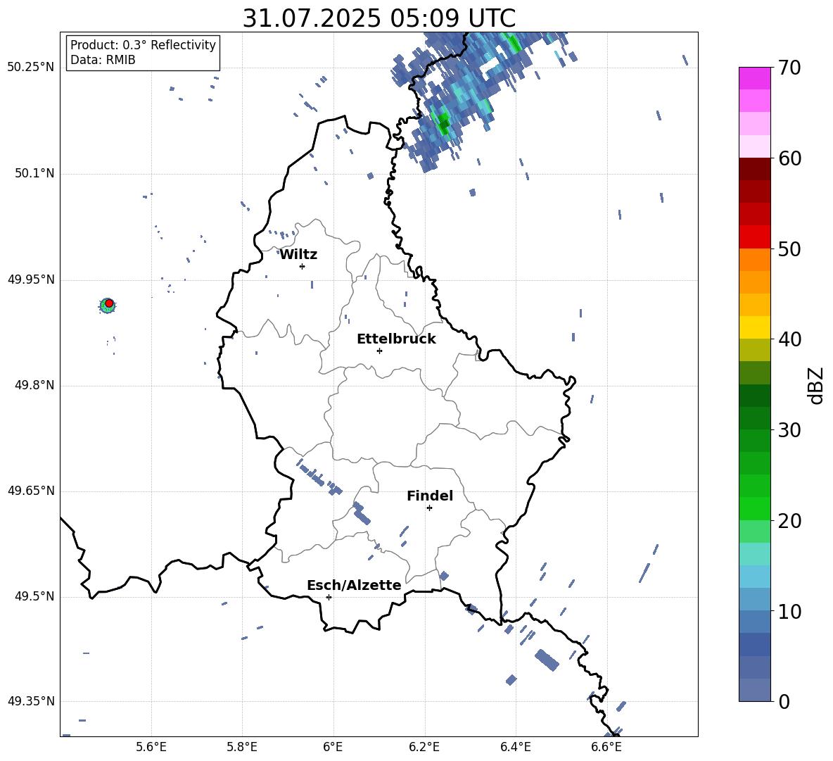Click the dark green swatch just above 30

coord(754,418)
